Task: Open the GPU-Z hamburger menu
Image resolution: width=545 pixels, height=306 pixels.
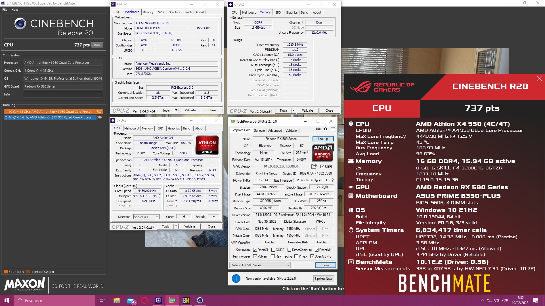Action: pos(333,129)
